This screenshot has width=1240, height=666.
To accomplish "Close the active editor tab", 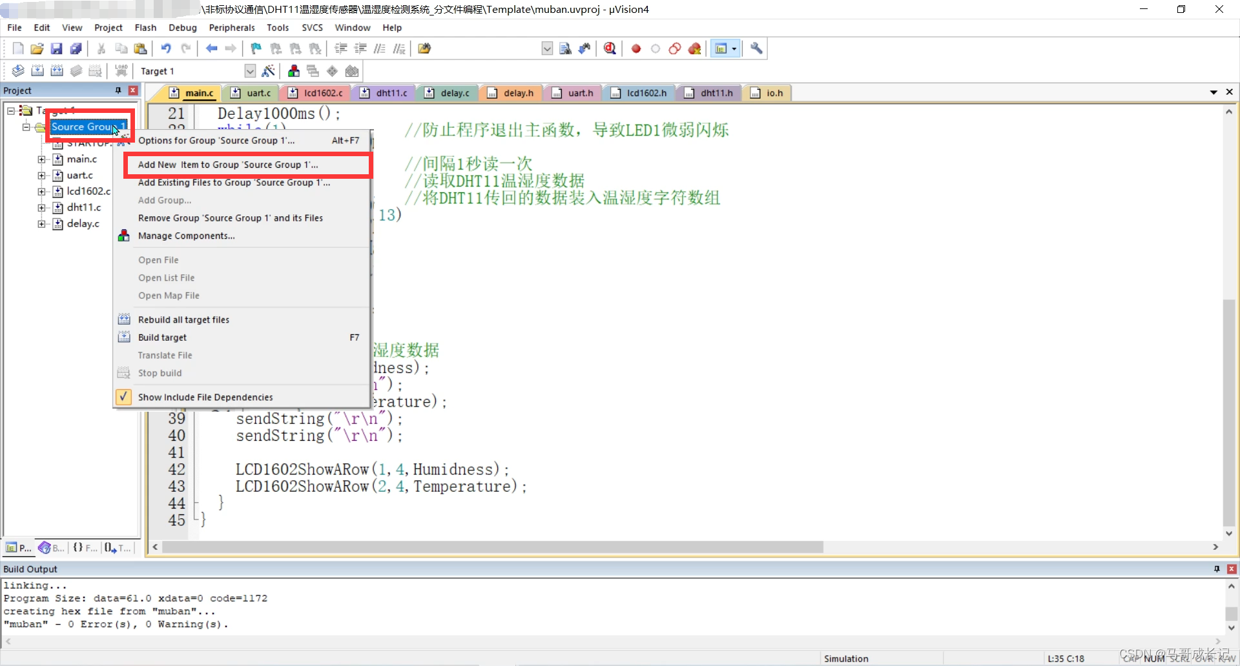I will 1230,92.
